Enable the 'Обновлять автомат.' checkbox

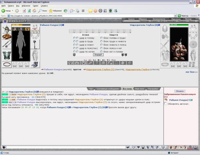[166, 104]
